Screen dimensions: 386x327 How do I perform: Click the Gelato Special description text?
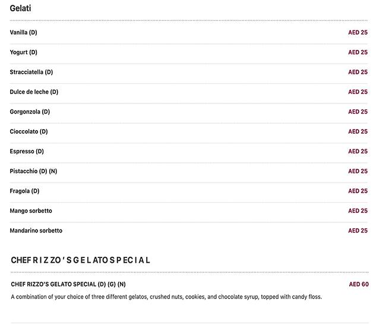(166, 297)
